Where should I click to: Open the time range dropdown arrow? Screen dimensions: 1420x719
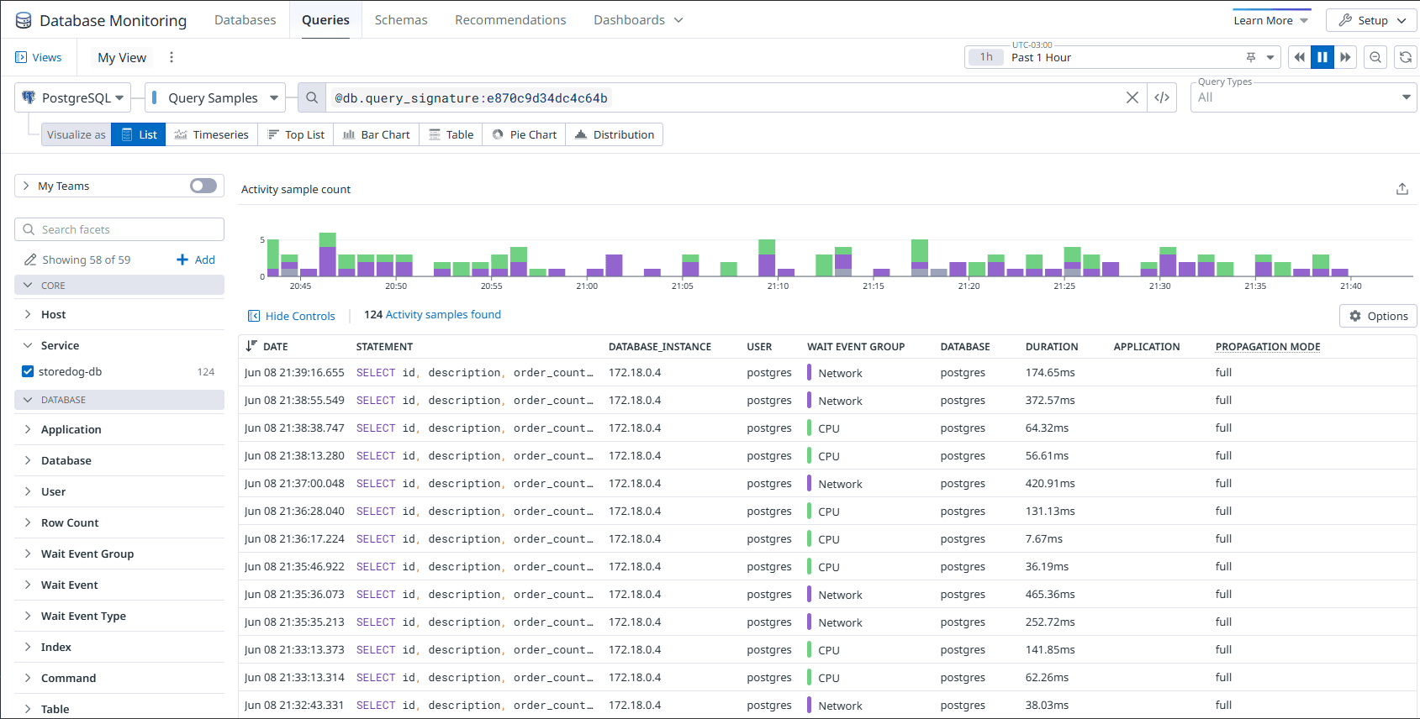(1270, 57)
